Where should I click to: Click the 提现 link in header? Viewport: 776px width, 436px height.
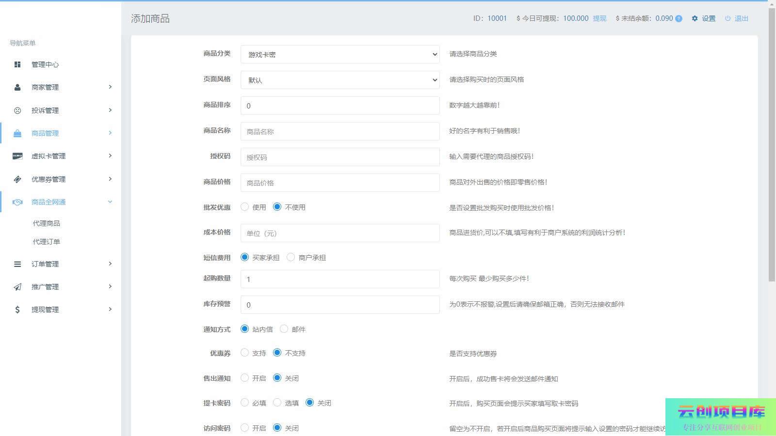pyautogui.click(x=599, y=18)
